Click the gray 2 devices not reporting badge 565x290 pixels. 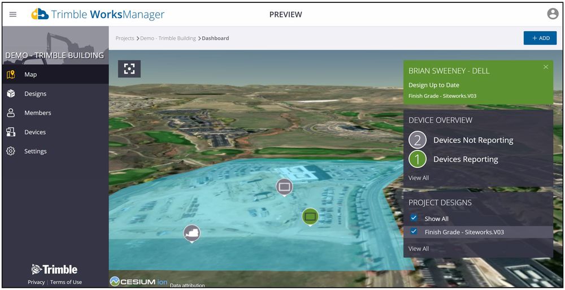click(x=418, y=140)
